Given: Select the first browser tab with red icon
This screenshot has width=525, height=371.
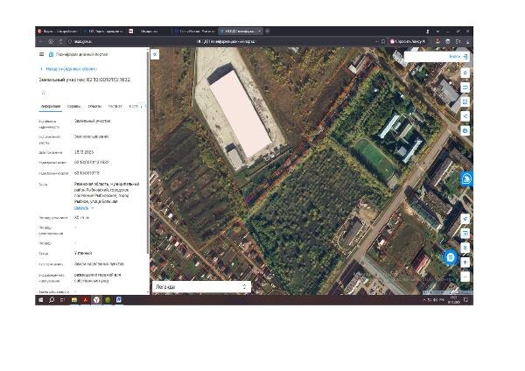Looking at the screenshot, I should point(58,31).
